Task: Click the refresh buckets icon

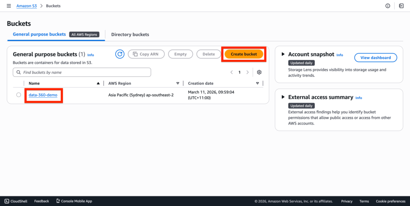Action: coord(120,54)
